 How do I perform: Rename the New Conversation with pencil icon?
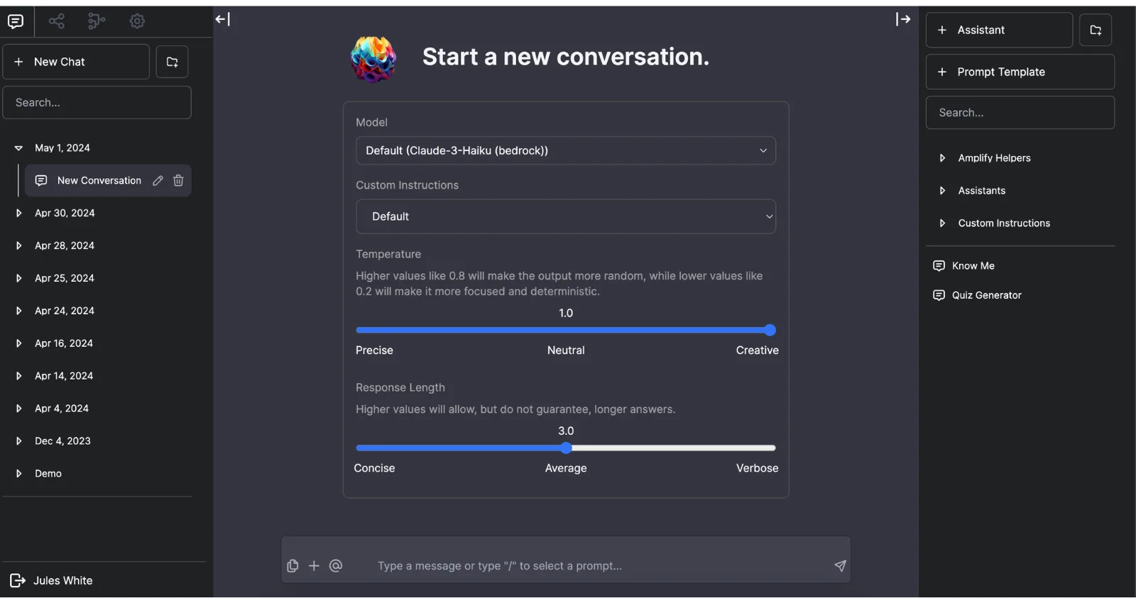coord(158,181)
